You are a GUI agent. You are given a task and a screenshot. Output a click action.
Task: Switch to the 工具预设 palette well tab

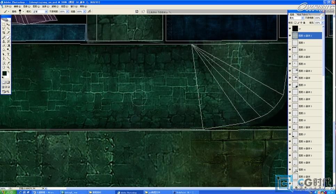153,12
